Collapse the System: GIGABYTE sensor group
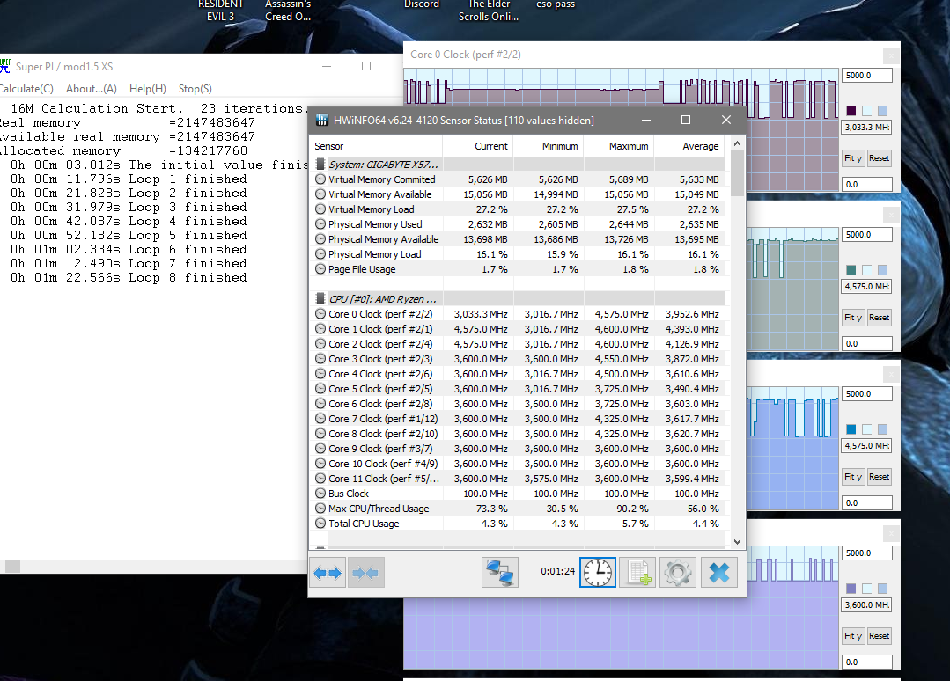The width and height of the screenshot is (950, 681). point(320,165)
